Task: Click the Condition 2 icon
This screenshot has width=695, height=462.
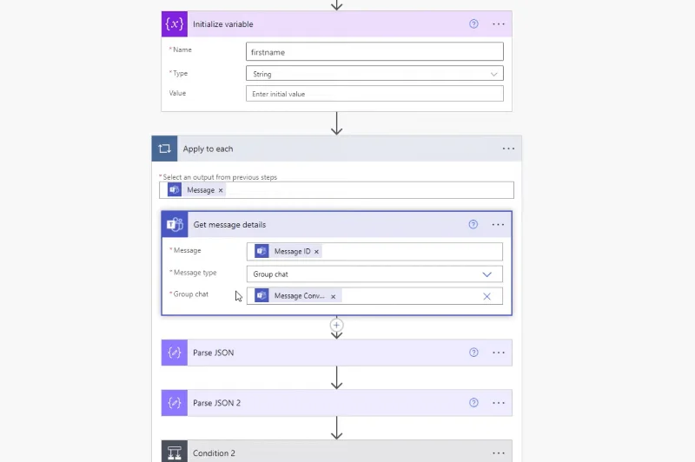Action: (175, 452)
